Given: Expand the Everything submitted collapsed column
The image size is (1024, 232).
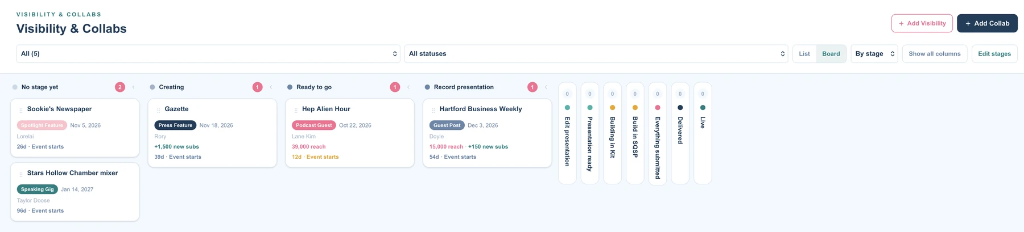Looking at the screenshot, I should click(658, 133).
